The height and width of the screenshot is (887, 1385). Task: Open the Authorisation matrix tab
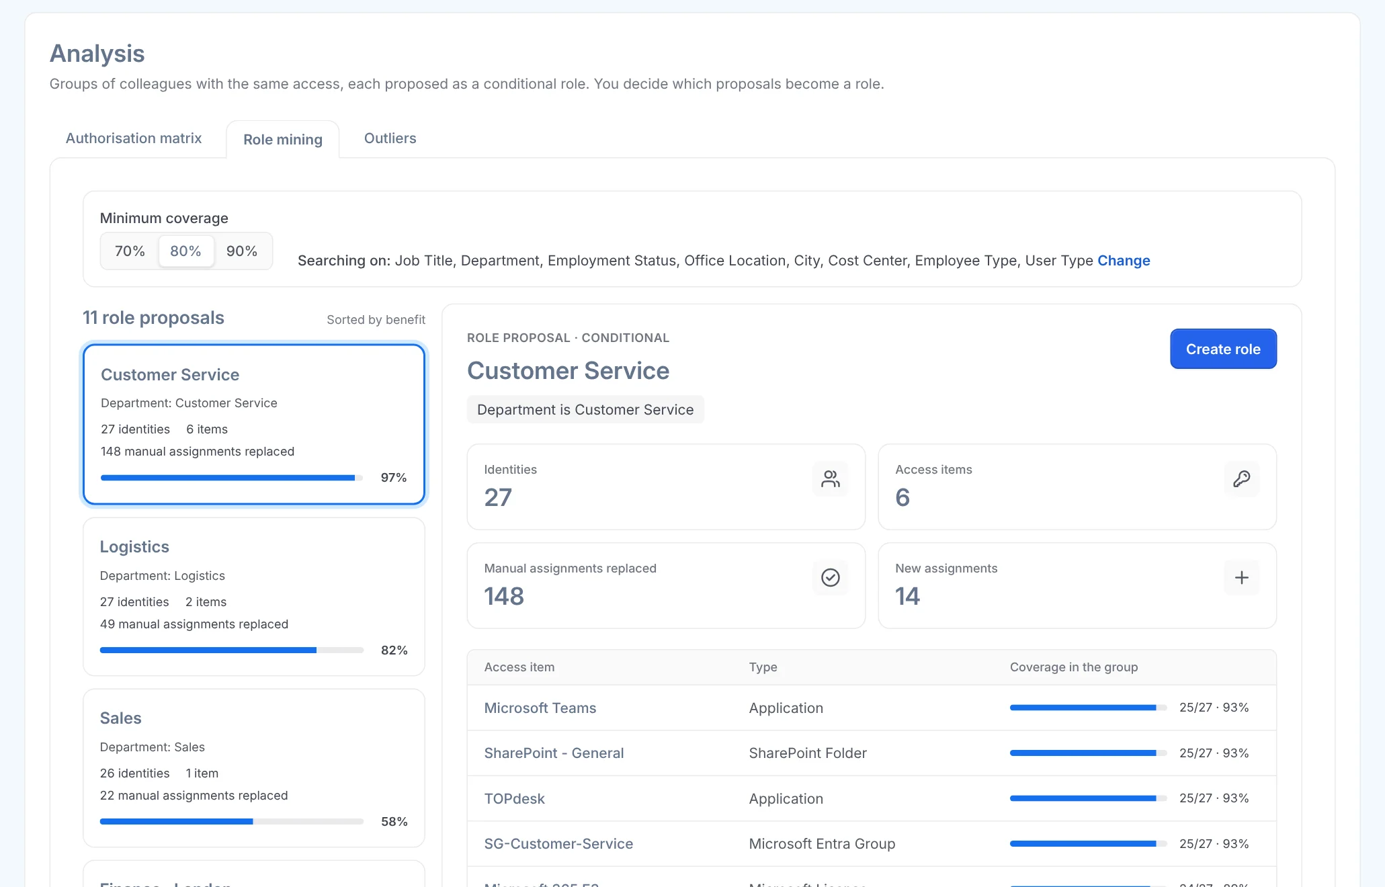134,138
